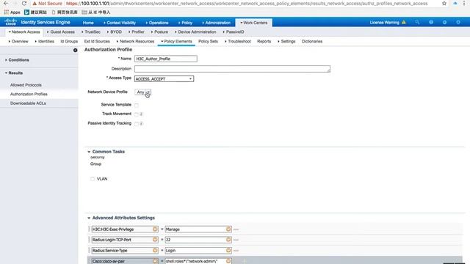The image size is (470, 264).
Task: Click the License Warning triangle icon
Action: pos(404,22)
